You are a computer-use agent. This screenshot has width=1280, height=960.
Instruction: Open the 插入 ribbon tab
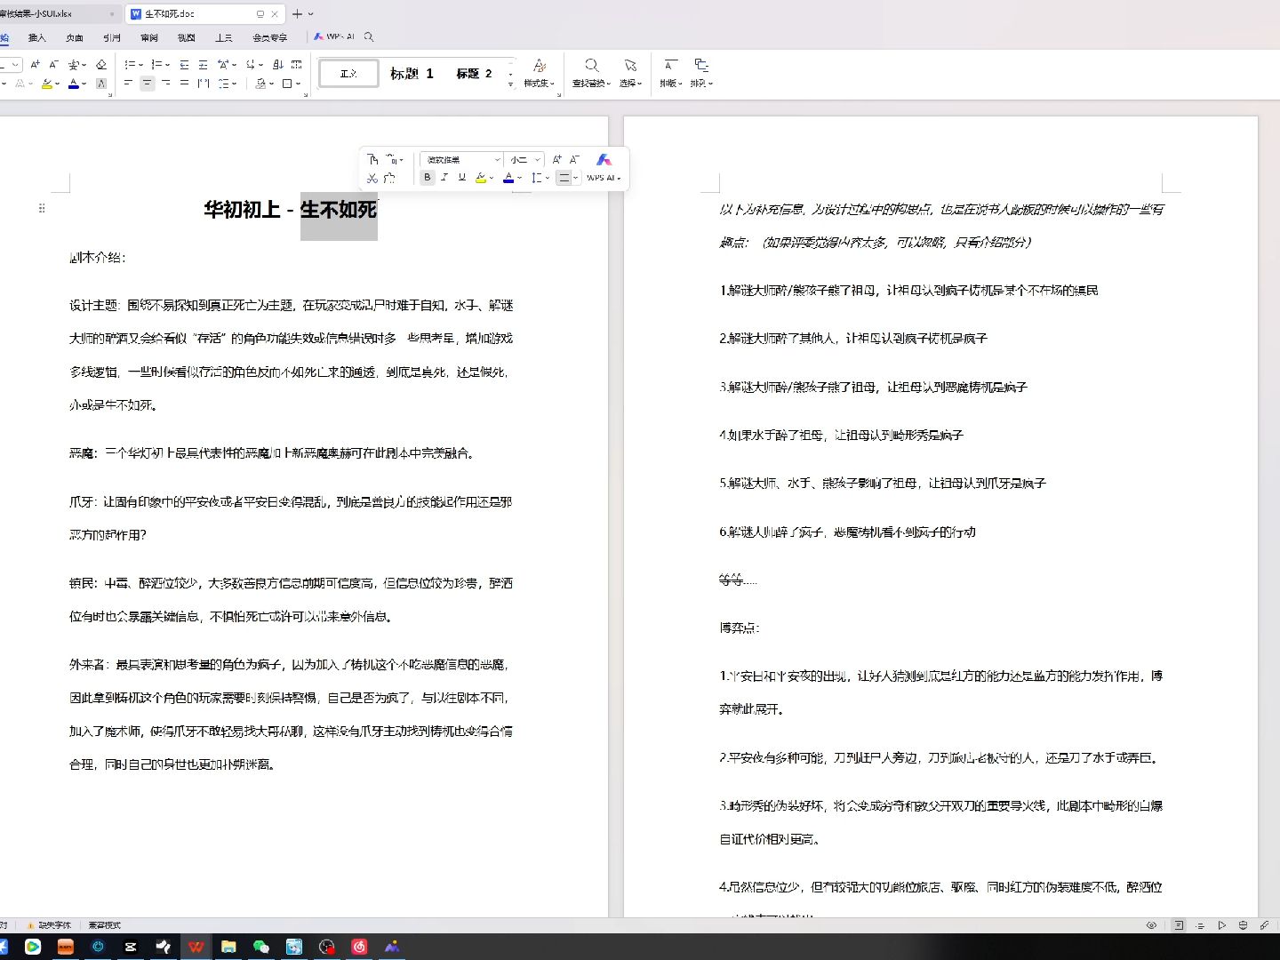[37, 37]
